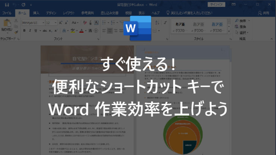Image resolution: width=276 pixels, height=155 pixels.
Task: Toggle Strikethrough (abc) formatting
Action: (45, 31)
